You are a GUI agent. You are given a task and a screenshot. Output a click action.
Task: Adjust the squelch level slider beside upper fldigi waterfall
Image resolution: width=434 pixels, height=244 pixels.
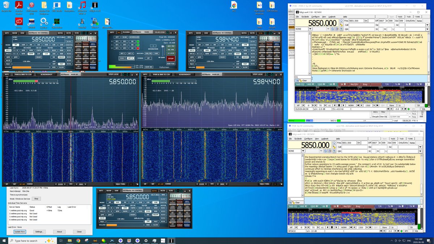pyautogui.click(x=429, y=98)
